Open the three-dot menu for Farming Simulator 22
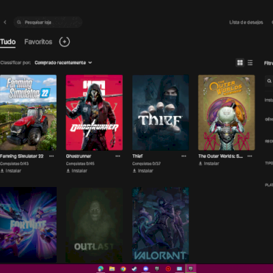The width and height of the screenshot is (273, 273). 52,156
